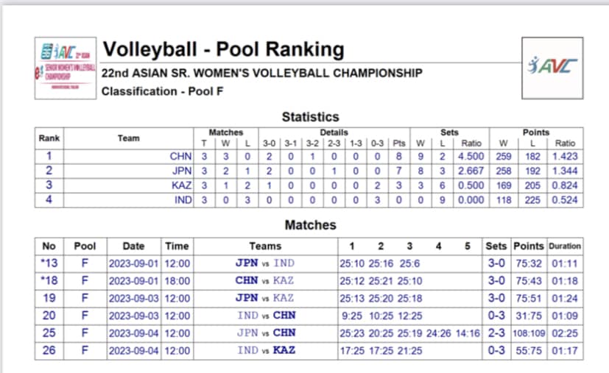Viewport: 609px width, 373px height.
Task: Click match number 26 in Matches table
Action: click(49, 350)
